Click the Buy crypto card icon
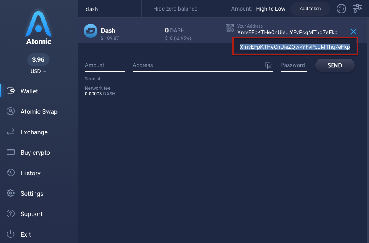 (x=11, y=152)
